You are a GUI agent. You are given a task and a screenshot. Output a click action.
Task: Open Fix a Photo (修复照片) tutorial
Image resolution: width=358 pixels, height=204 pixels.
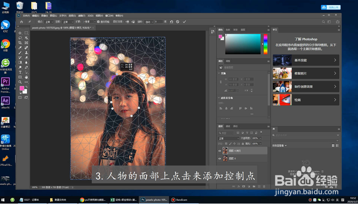pyautogui.click(x=306, y=73)
